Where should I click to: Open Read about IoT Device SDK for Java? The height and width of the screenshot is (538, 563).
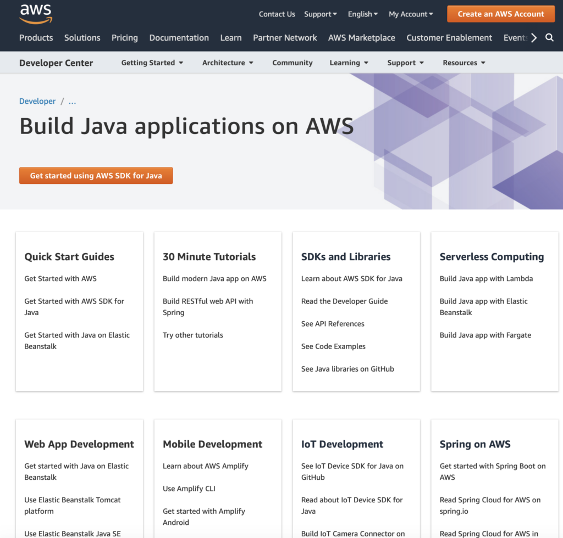(x=351, y=506)
